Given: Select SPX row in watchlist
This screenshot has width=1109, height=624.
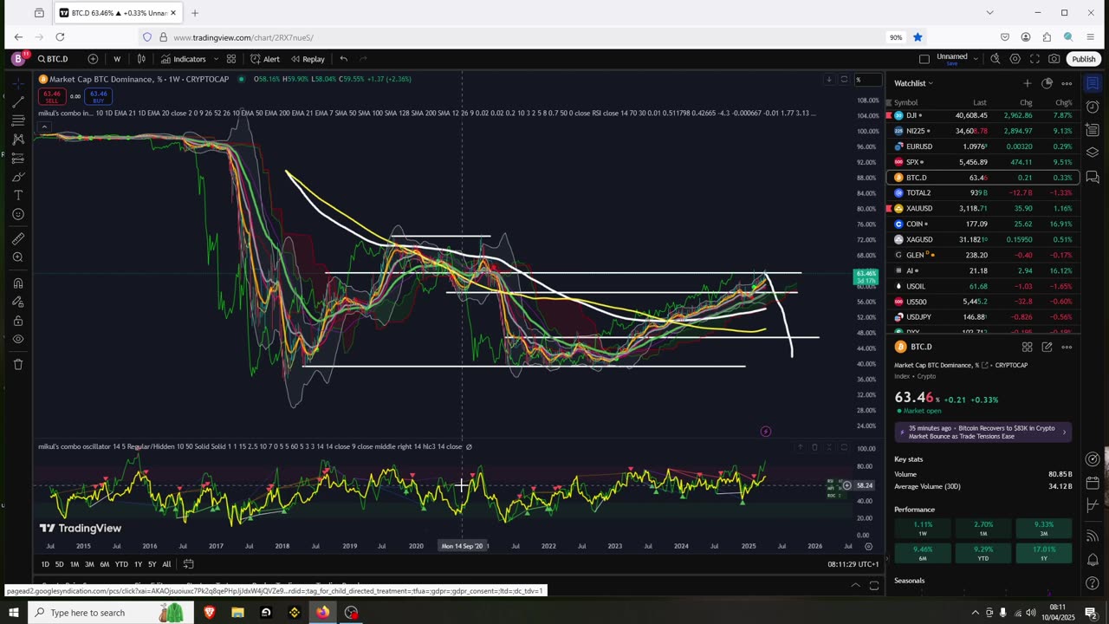Looking at the screenshot, I should pyautogui.click(x=983, y=162).
